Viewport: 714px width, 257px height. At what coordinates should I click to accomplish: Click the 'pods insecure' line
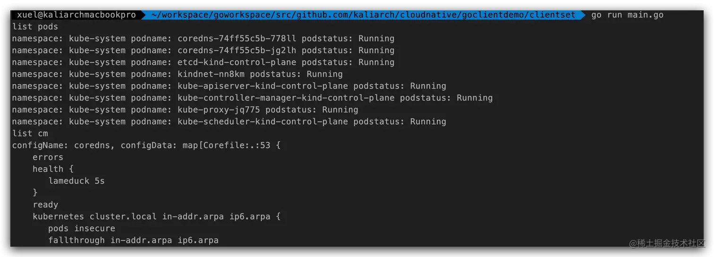tap(82, 228)
